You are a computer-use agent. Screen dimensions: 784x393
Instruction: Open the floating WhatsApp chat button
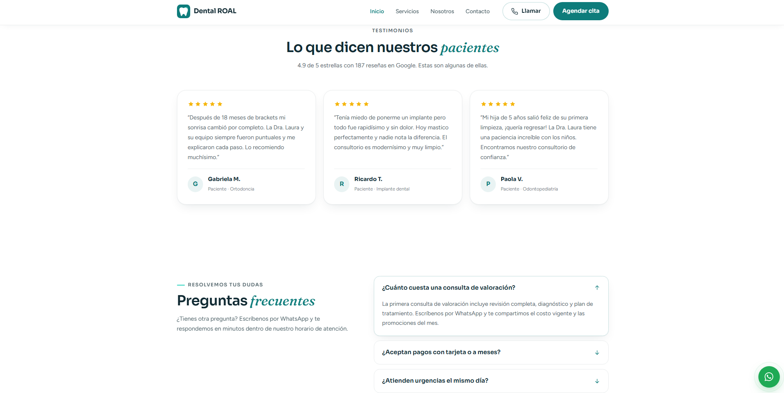tap(769, 376)
